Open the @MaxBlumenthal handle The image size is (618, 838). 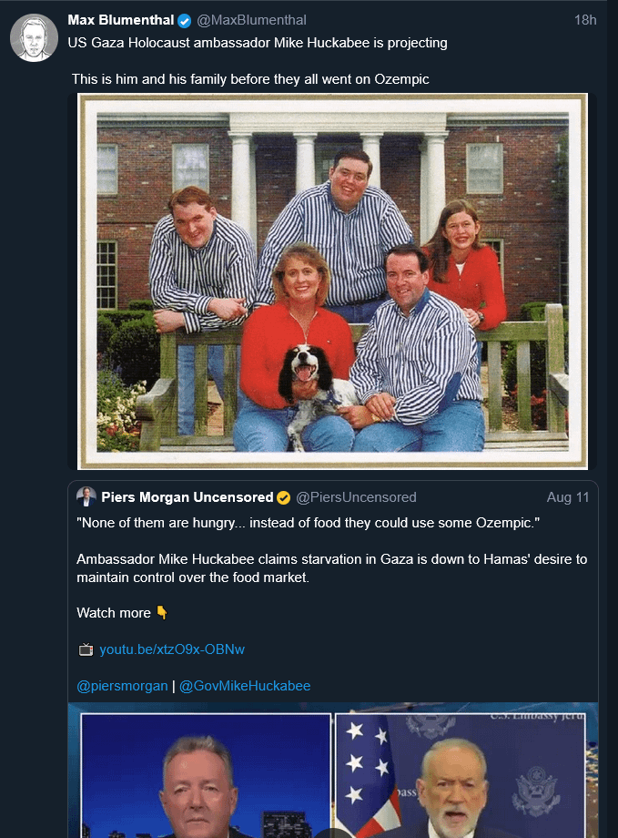click(251, 20)
